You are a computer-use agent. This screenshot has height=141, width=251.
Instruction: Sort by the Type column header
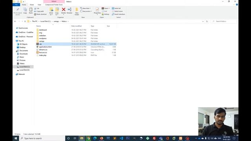click(x=93, y=26)
